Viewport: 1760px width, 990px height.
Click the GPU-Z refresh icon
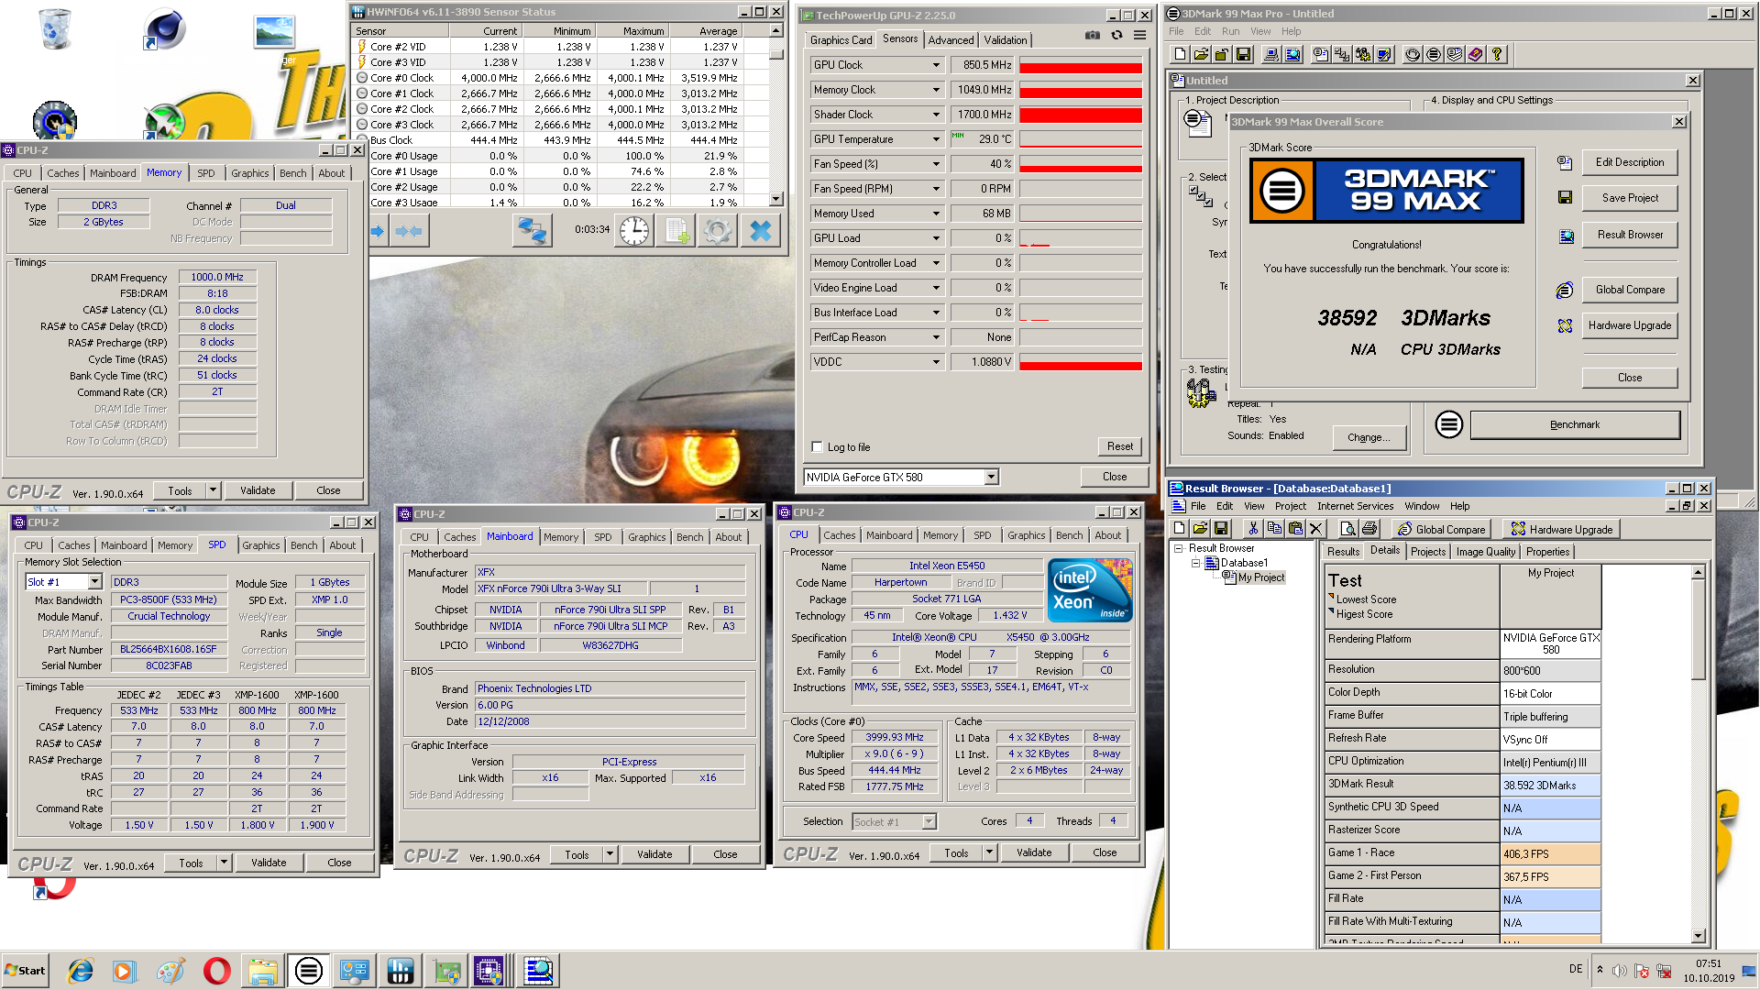click(x=1116, y=36)
